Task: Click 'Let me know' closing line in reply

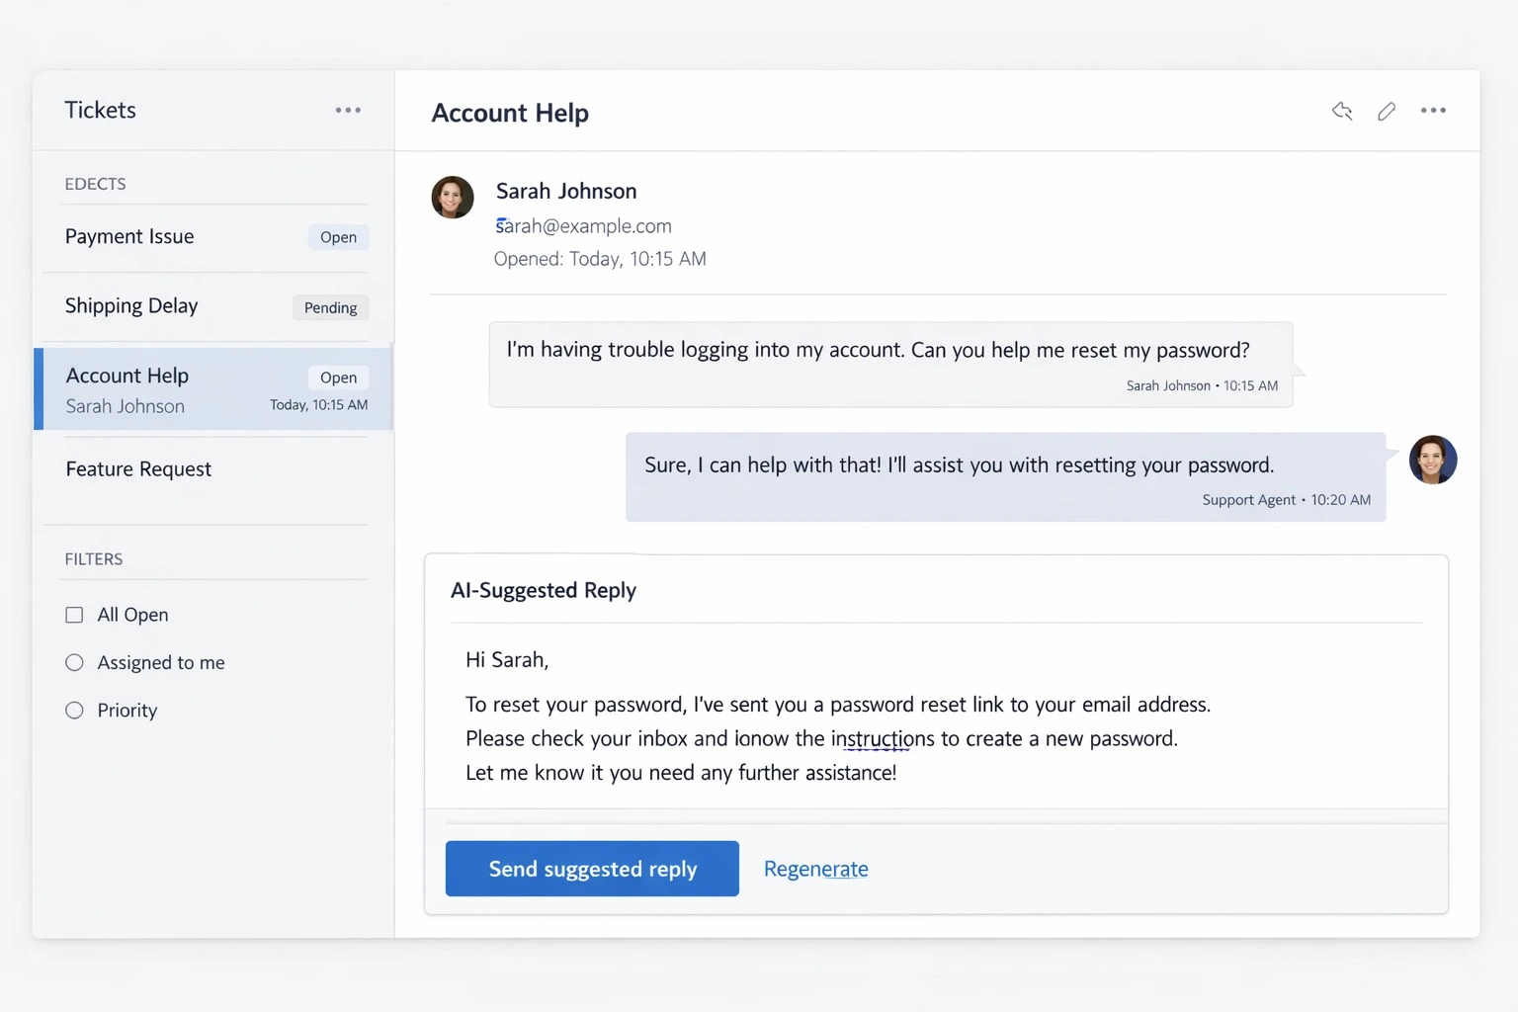Action: pyautogui.click(x=681, y=773)
